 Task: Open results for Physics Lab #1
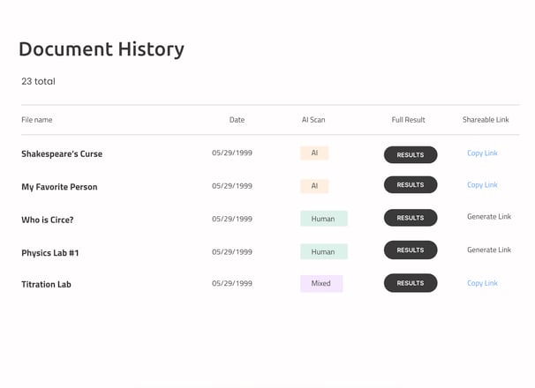click(411, 250)
